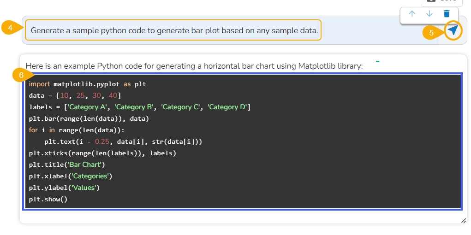Click the send prompt arrow icon
The width and height of the screenshot is (471, 235).
(x=453, y=30)
